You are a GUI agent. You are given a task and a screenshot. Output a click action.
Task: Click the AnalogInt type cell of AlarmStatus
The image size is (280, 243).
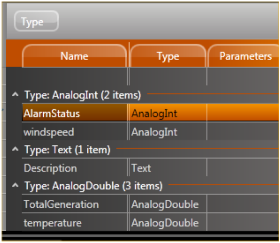(154, 113)
